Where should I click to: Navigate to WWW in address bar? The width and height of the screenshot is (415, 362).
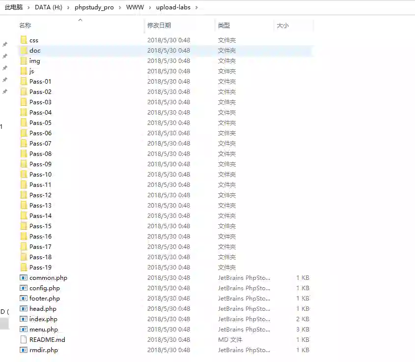(135, 7)
